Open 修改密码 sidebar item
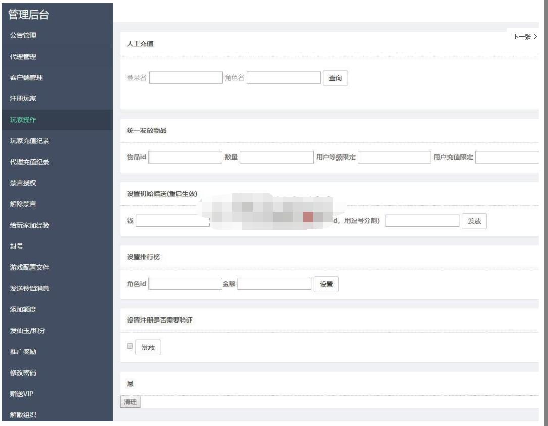548x426 pixels. 23,373
